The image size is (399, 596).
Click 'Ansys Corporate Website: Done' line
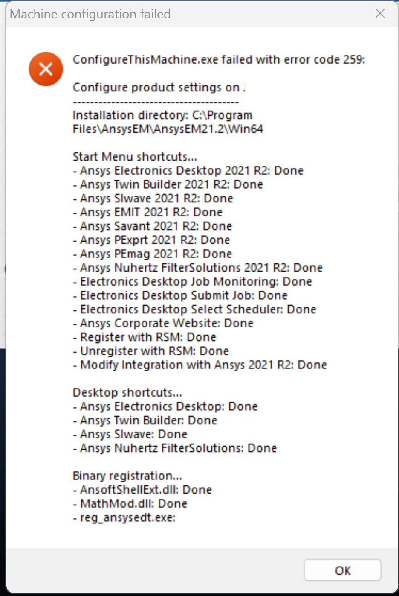163,323
